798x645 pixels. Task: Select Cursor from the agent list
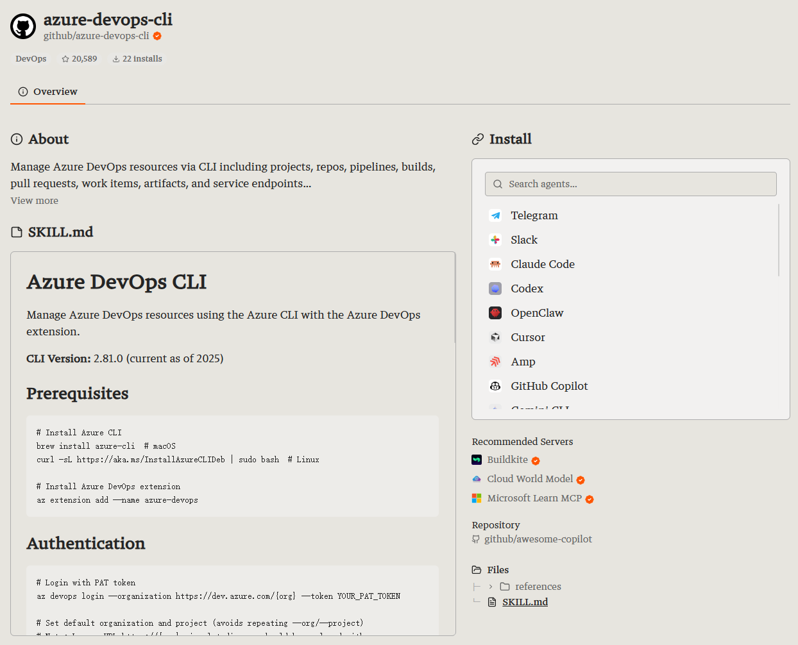632,337
